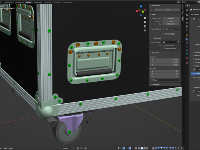Enable the Camera to View checkbox
This screenshot has width=200, height=150.
tap(163, 48)
